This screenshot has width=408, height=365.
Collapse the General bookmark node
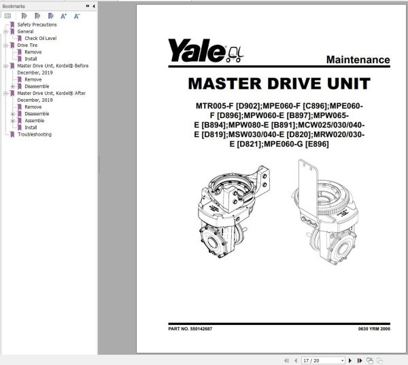[x=5, y=32]
